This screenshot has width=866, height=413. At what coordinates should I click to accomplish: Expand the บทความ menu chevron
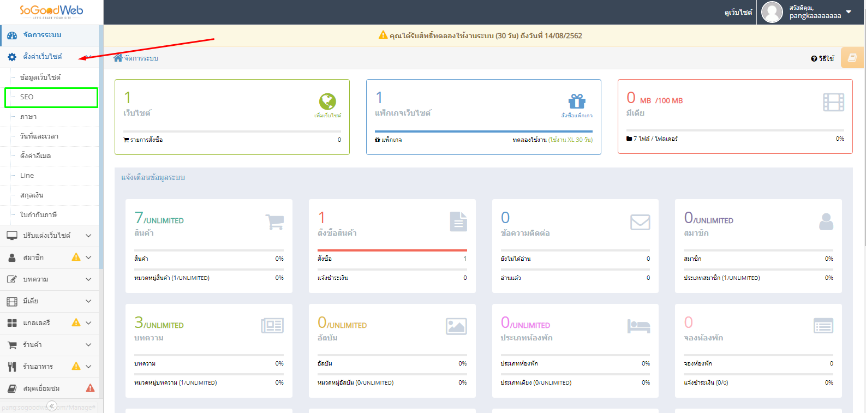coord(88,279)
